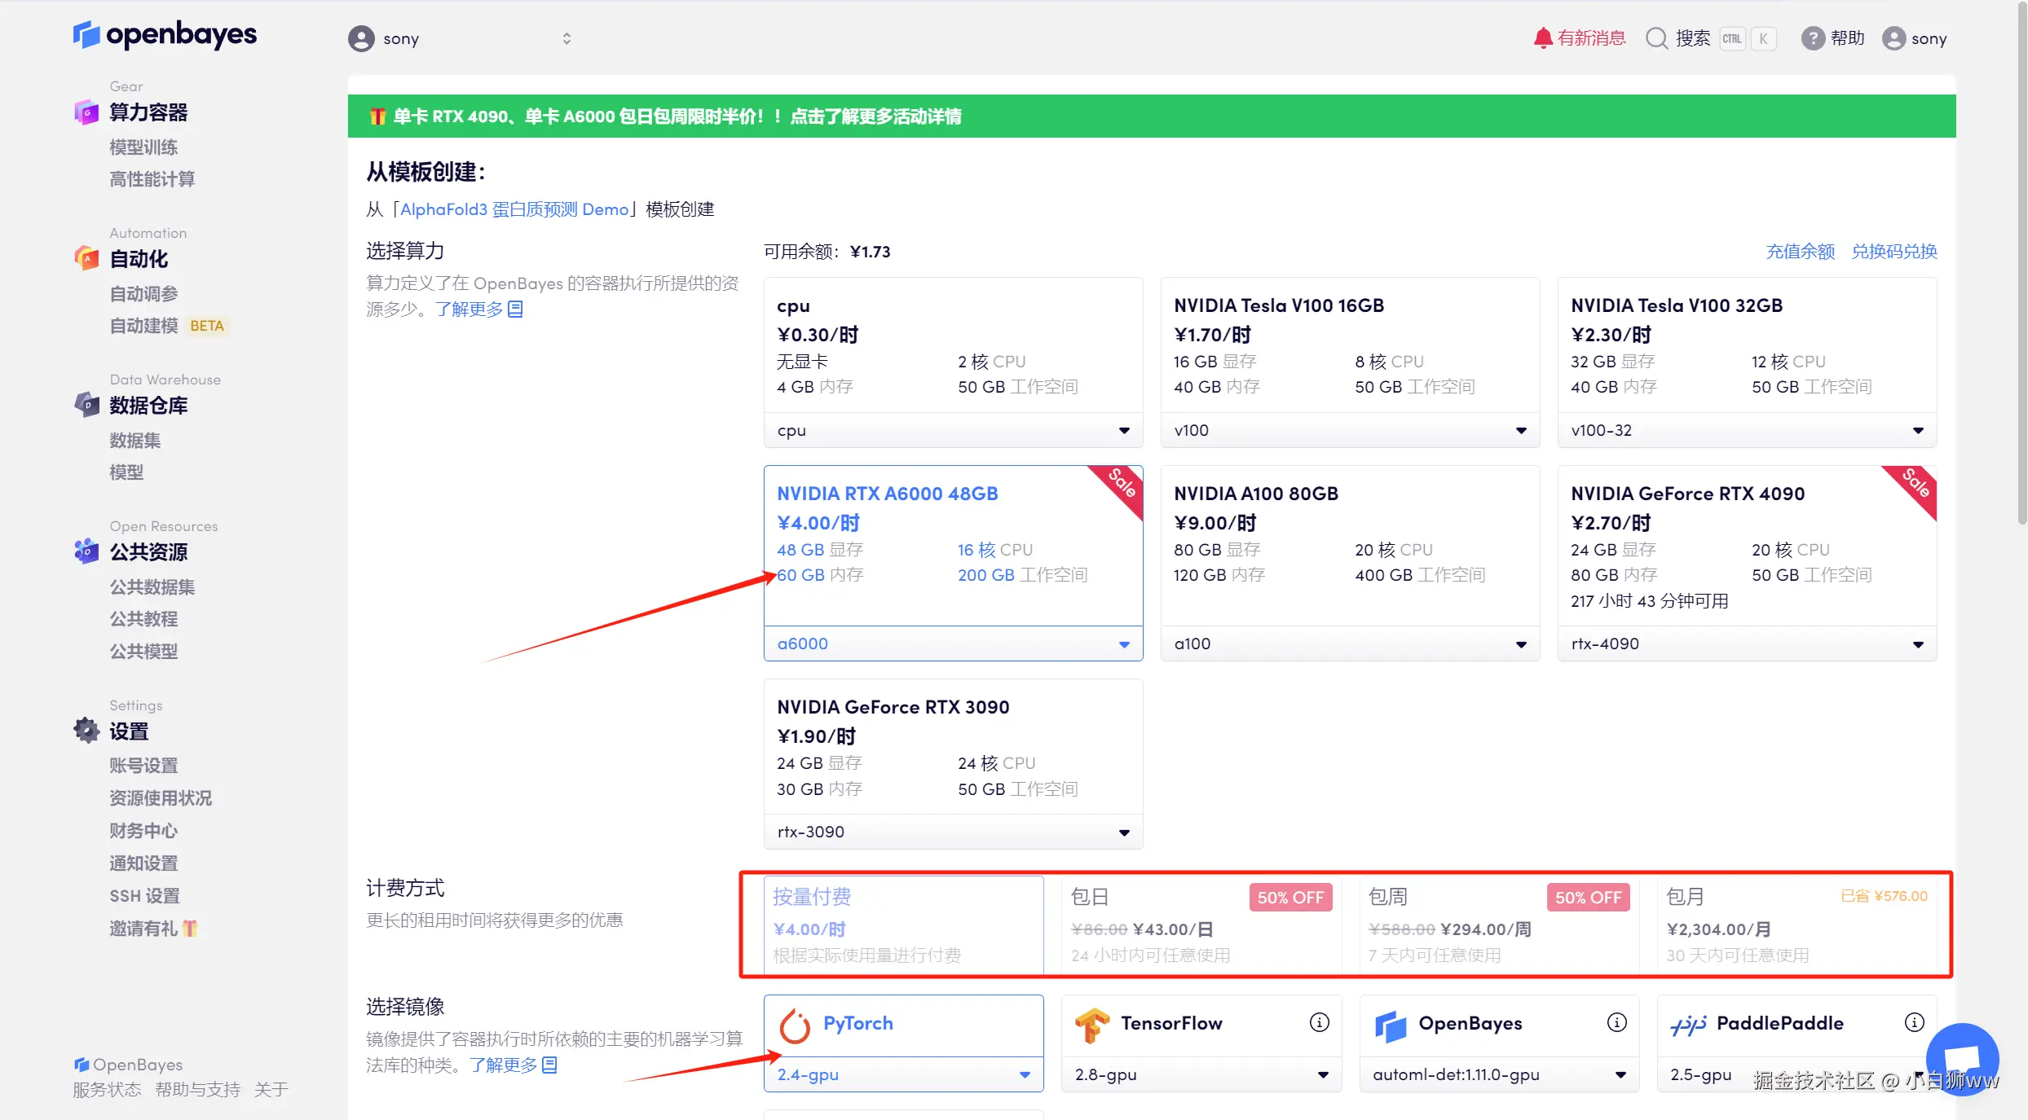Open the new messages bell icon
This screenshot has width=2028, height=1120.
1542,38
